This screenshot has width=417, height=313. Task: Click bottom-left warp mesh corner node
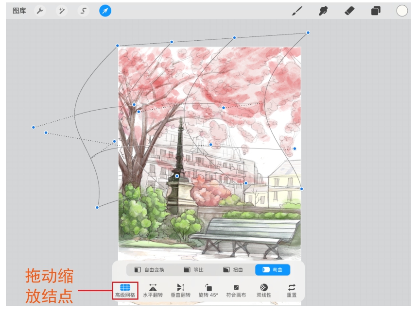(x=97, y=207)
